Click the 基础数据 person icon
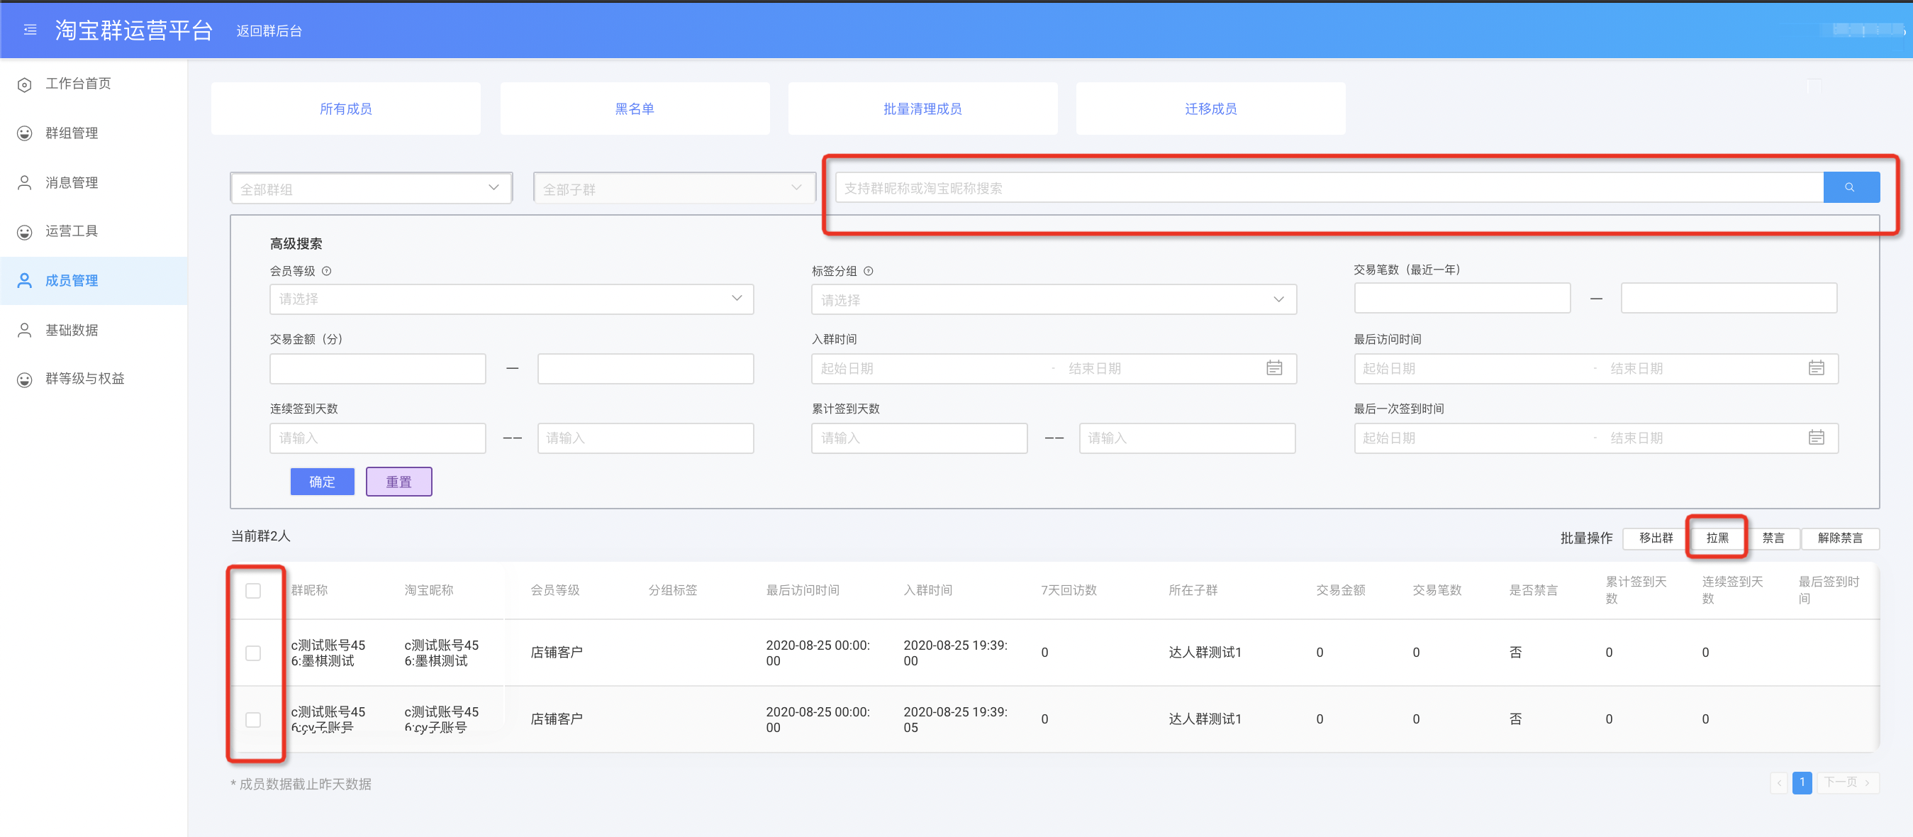The width and height of the screenshot is (1913, 837). (25, 330)
